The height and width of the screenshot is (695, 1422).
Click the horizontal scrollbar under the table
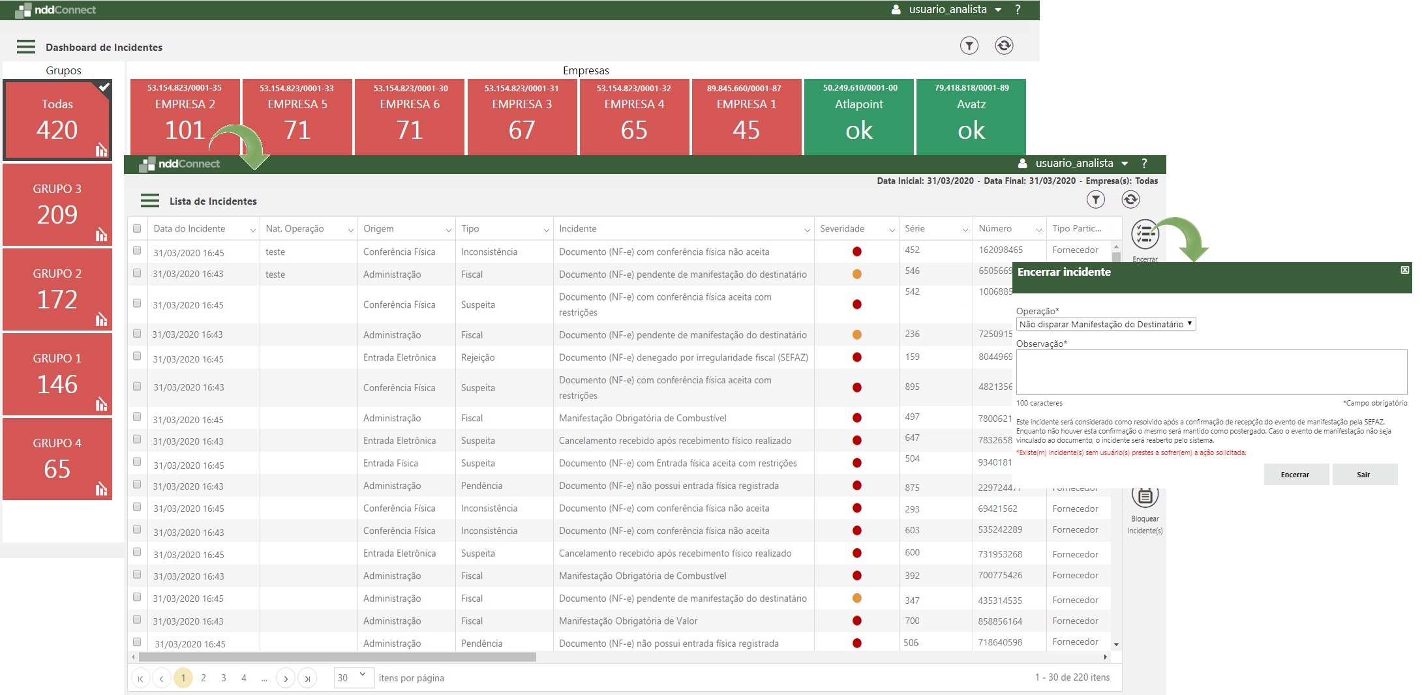point(337,657)
